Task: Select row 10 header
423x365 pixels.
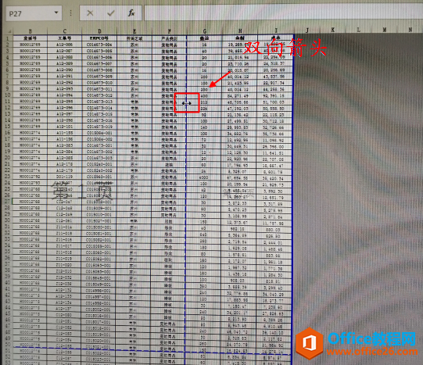Action: [x=8, y=95]
